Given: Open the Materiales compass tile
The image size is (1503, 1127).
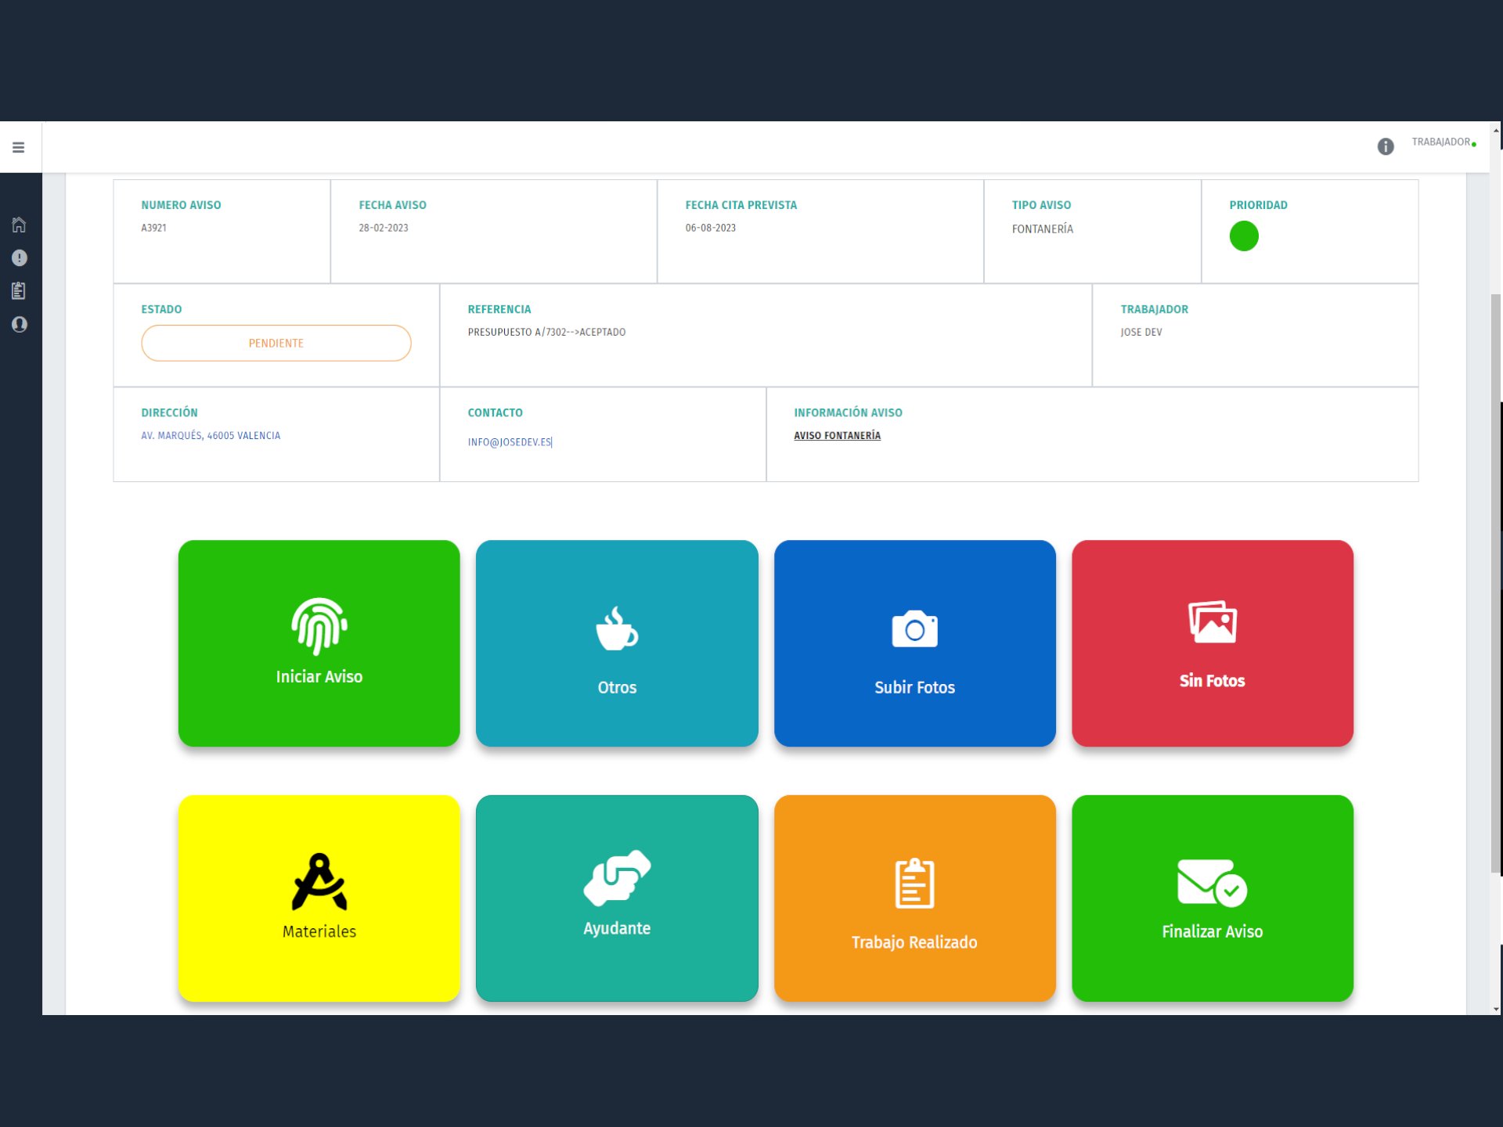Looking at the screenshot, I should tap(319, 898).
